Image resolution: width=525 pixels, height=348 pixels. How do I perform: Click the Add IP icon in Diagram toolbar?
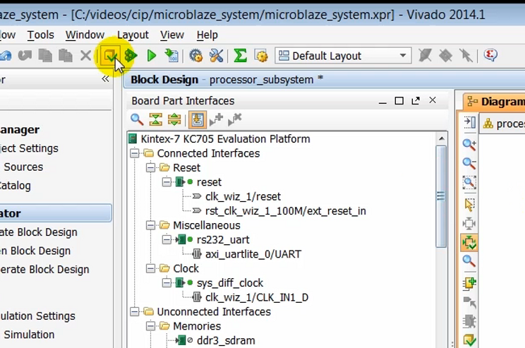[x=469, y=283]
